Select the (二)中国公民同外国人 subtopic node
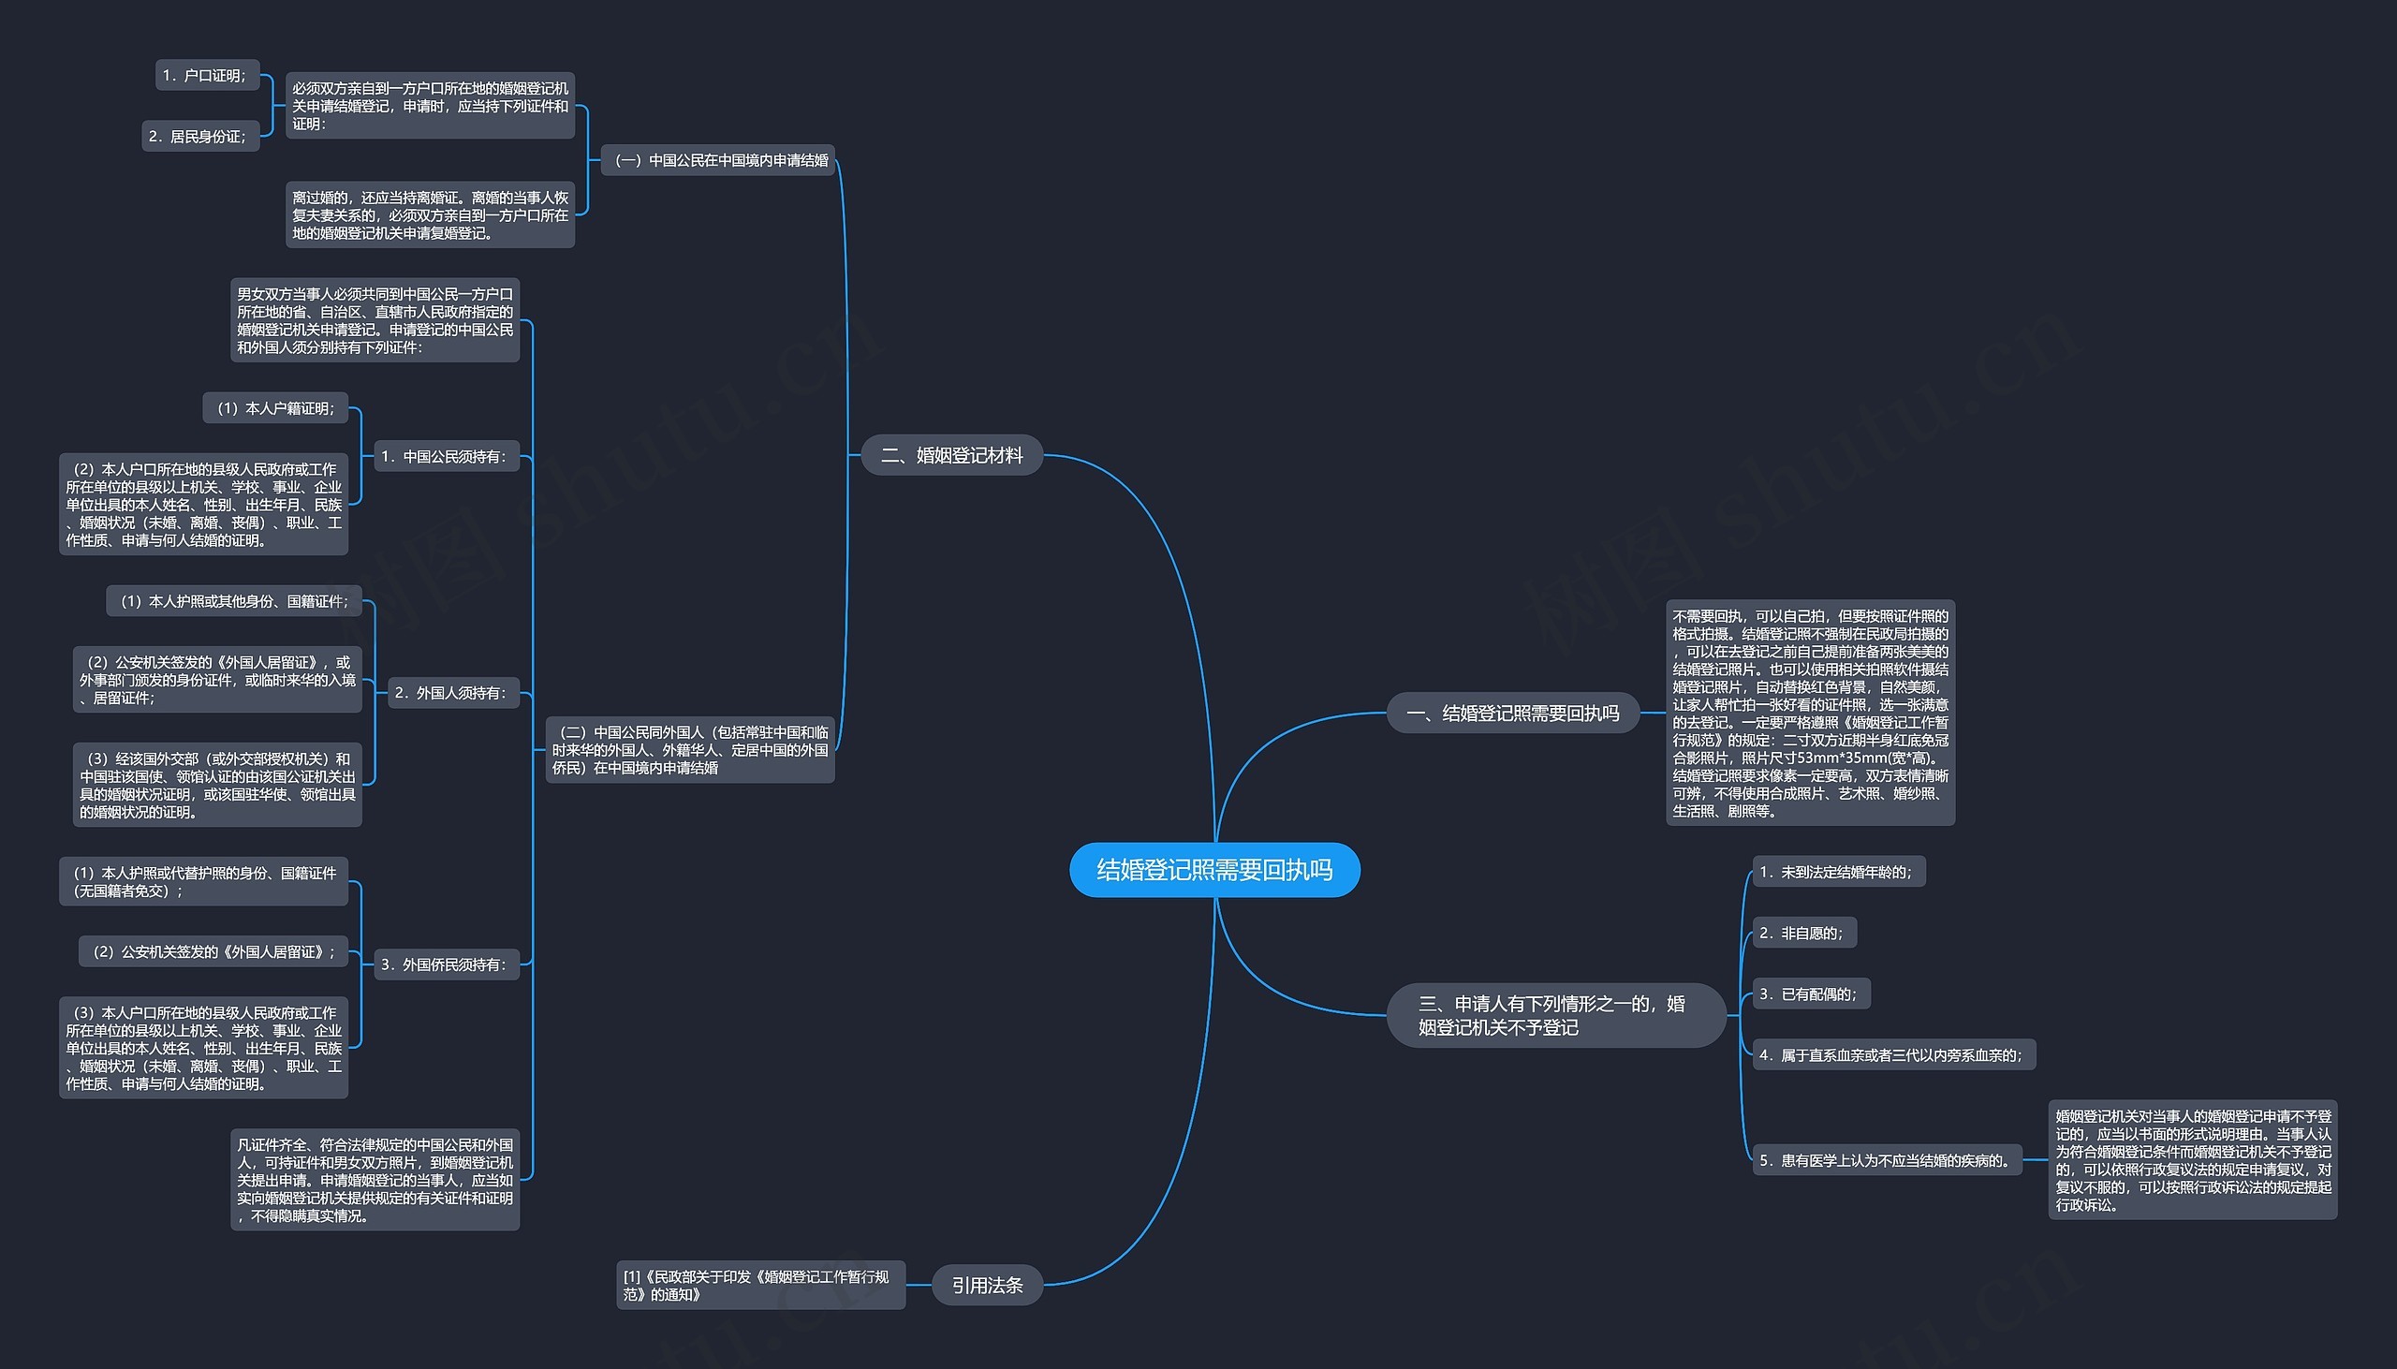2397x1369 pixels. 690,749
